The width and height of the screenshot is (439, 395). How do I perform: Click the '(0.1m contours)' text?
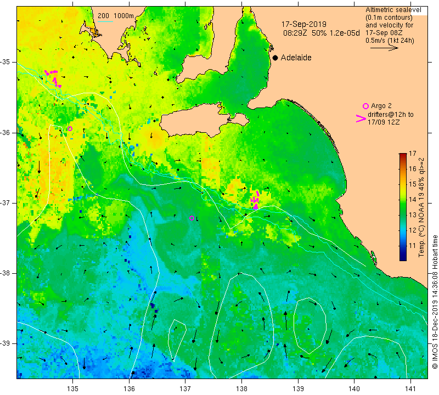click(389, 18)
